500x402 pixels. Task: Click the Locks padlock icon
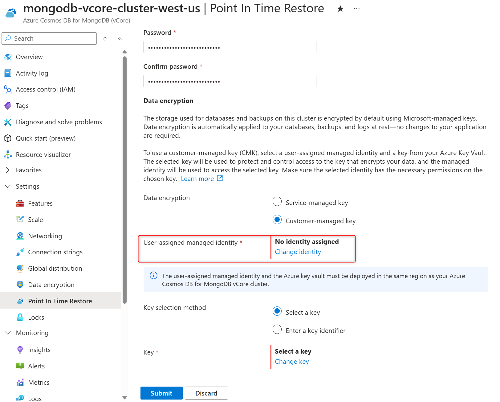(20, 317)
